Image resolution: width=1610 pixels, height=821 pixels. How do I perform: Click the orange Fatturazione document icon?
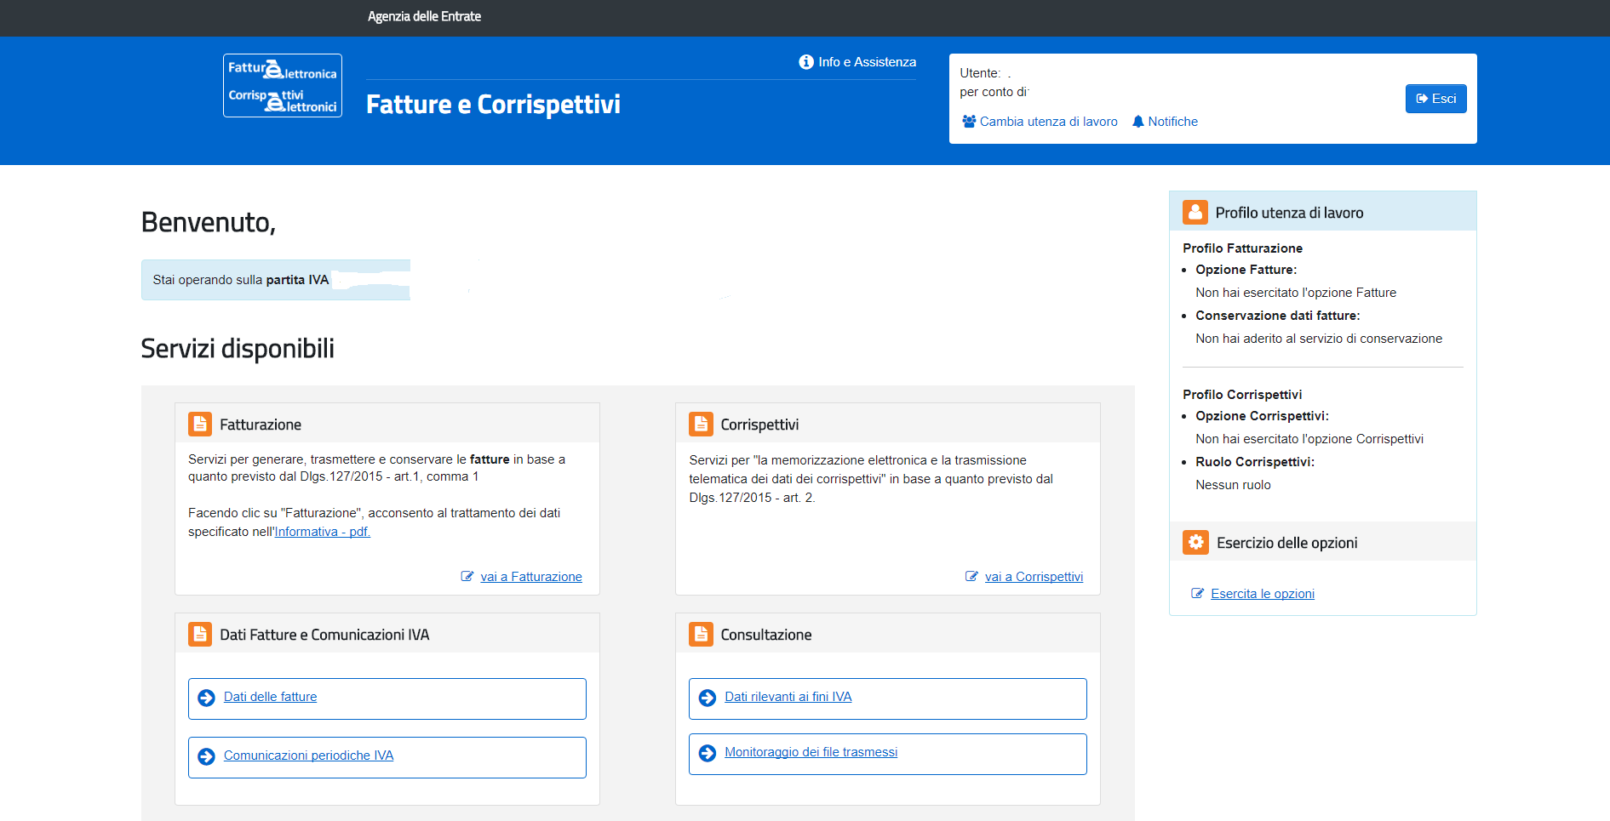[x=200, y=424]
